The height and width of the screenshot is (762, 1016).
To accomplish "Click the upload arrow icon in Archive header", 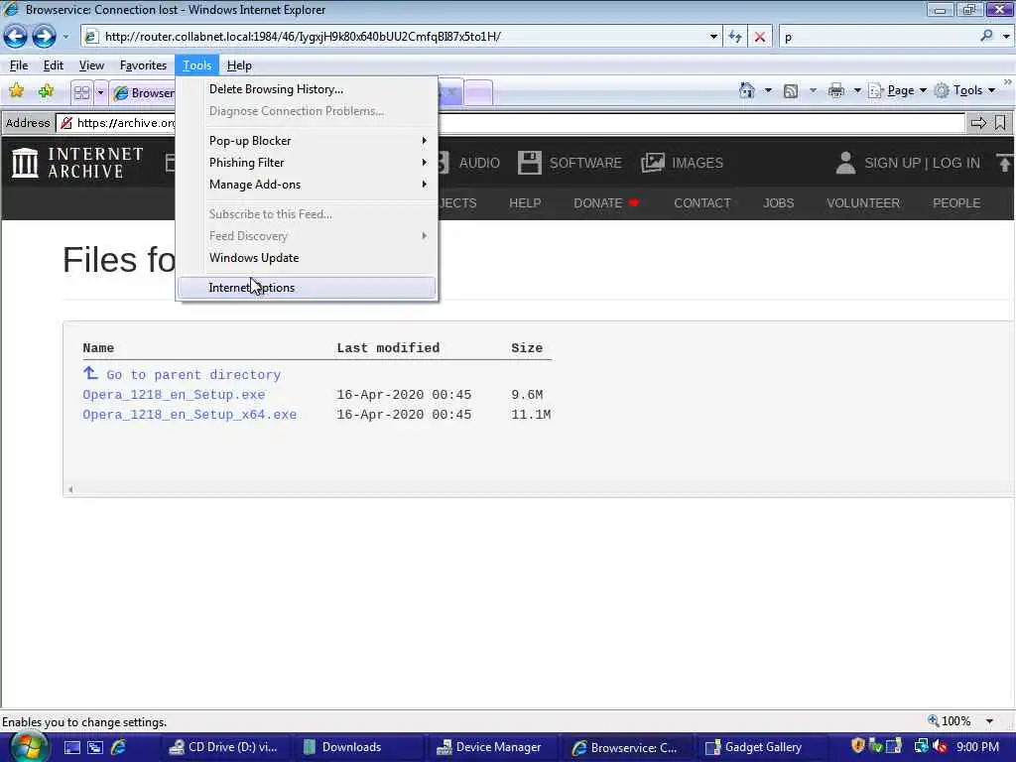I will click(x=1004, y=163).
